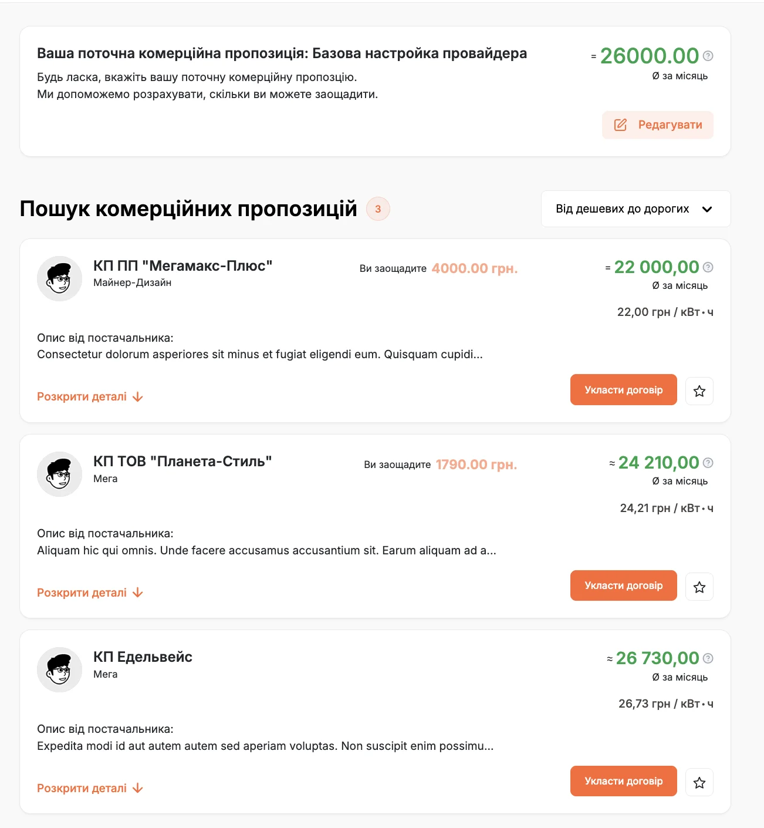
Task: Expand details for Планета-Стиль offer
Action: (90, 593)
